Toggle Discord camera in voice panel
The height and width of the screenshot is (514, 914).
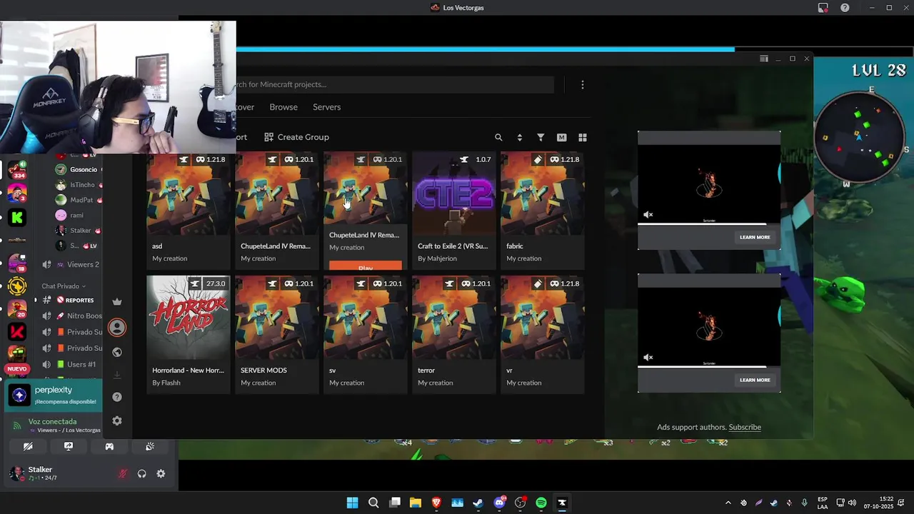point(28,446)
